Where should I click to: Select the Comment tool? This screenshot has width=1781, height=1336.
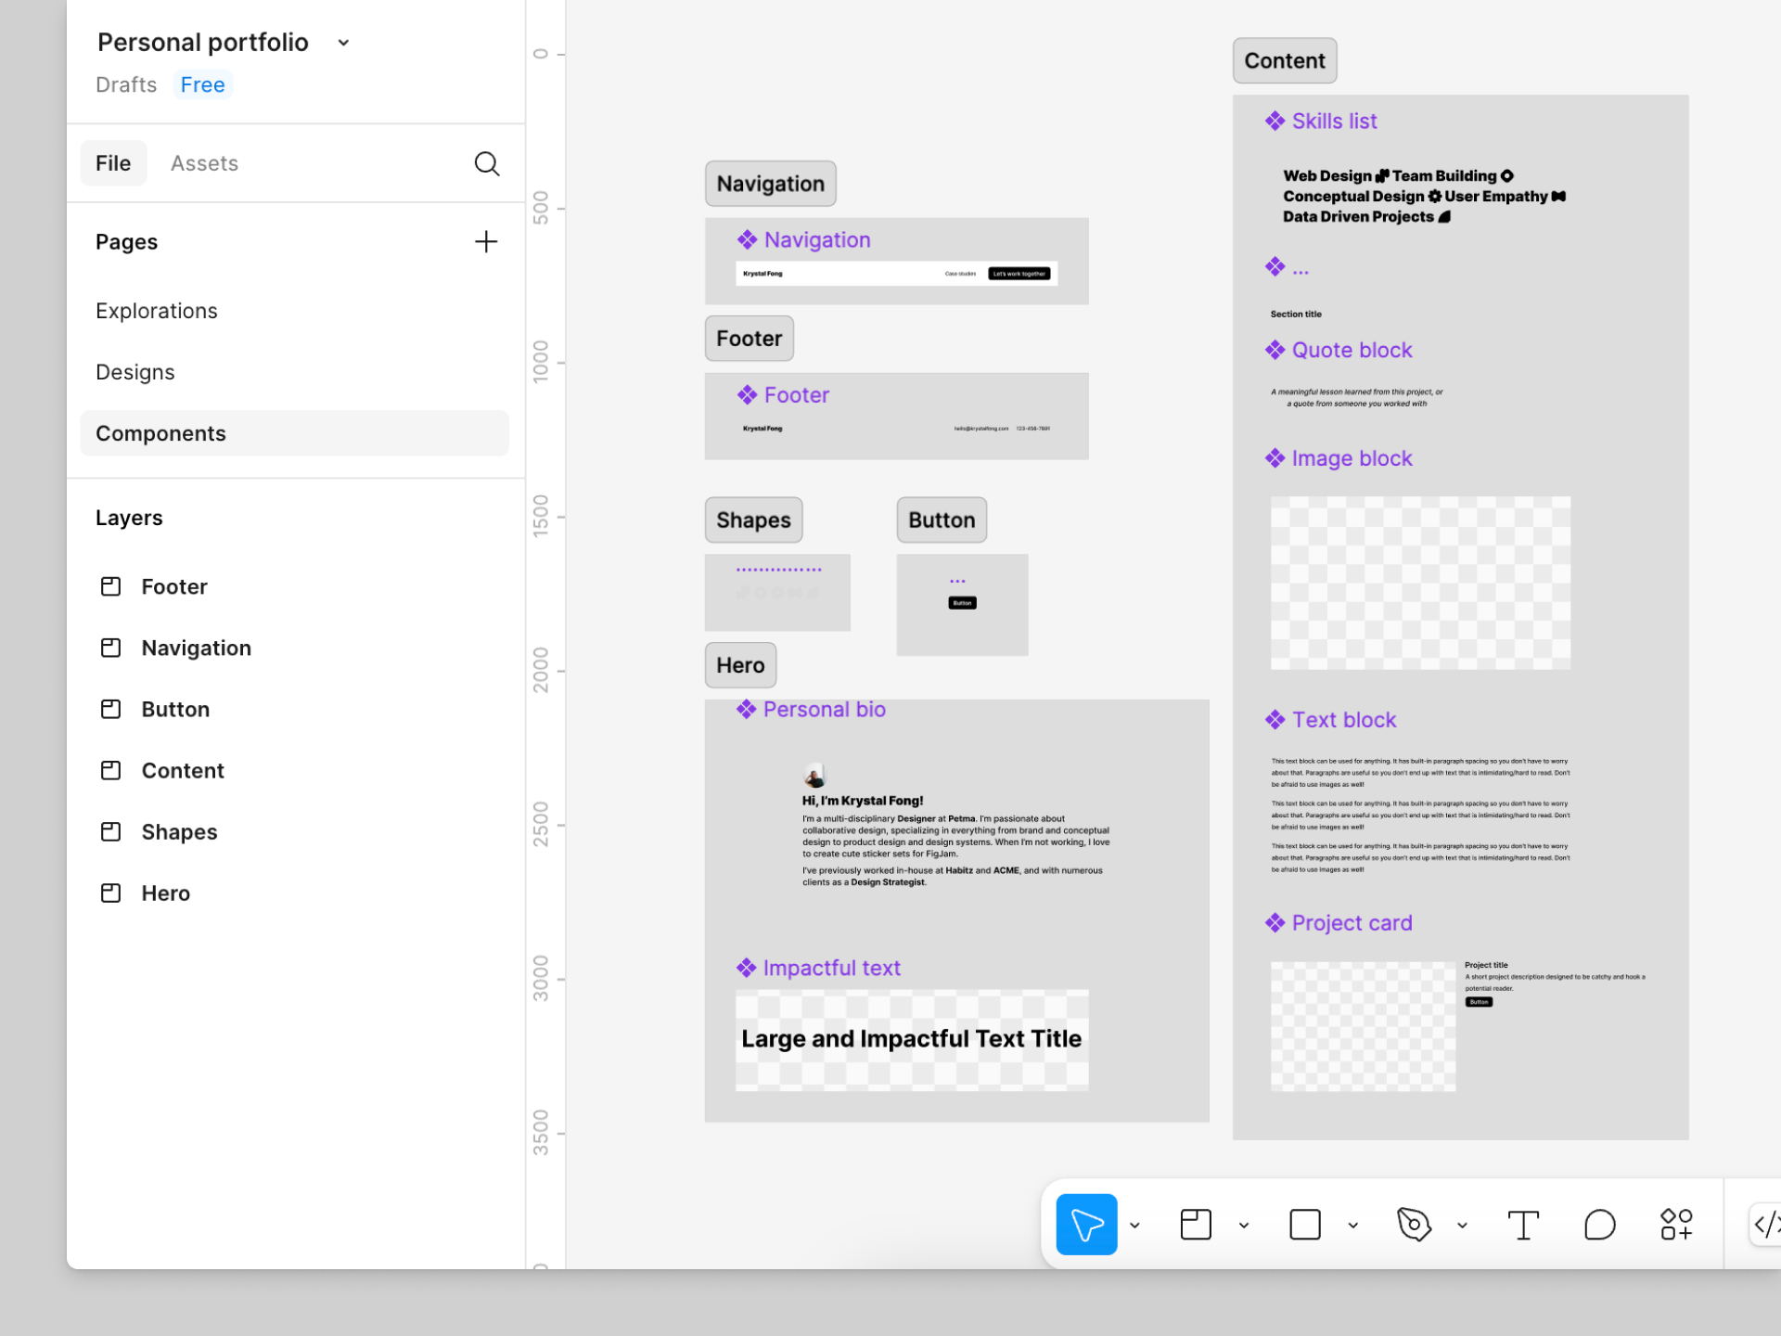[x=1599, y=1225]
